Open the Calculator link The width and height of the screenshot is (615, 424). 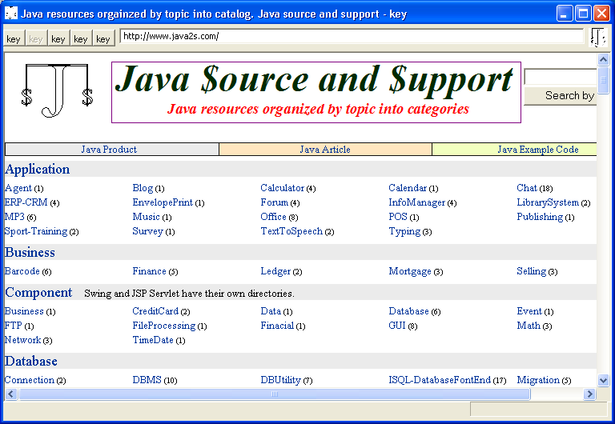[x=283, y=188]
